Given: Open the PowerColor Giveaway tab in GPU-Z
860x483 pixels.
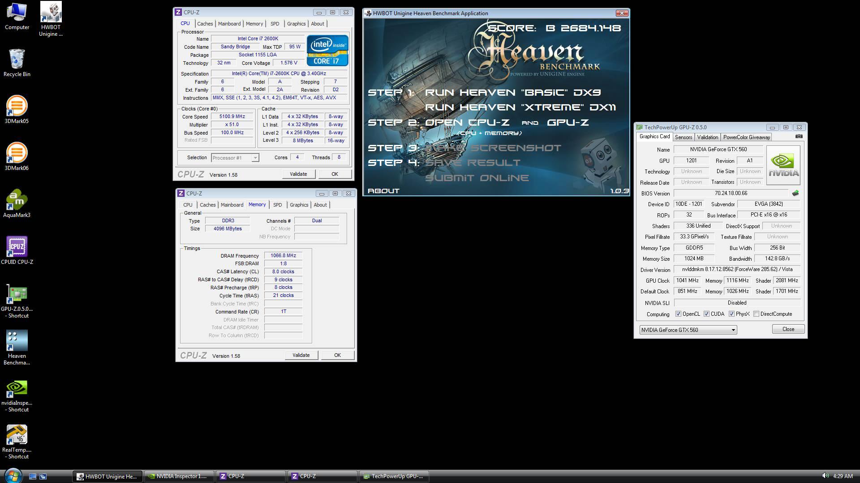Looking at the screenshot, I should pyautogui.click(x=747, y=137).
